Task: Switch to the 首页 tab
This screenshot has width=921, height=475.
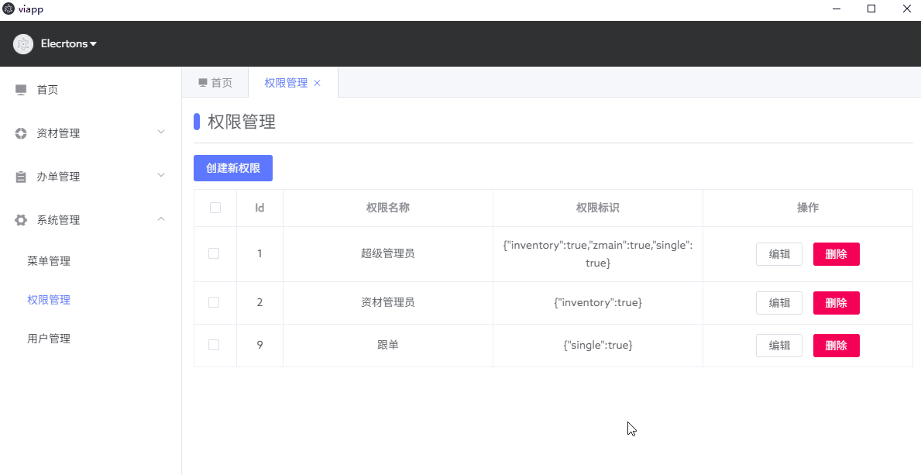Action: coord(215,82)
